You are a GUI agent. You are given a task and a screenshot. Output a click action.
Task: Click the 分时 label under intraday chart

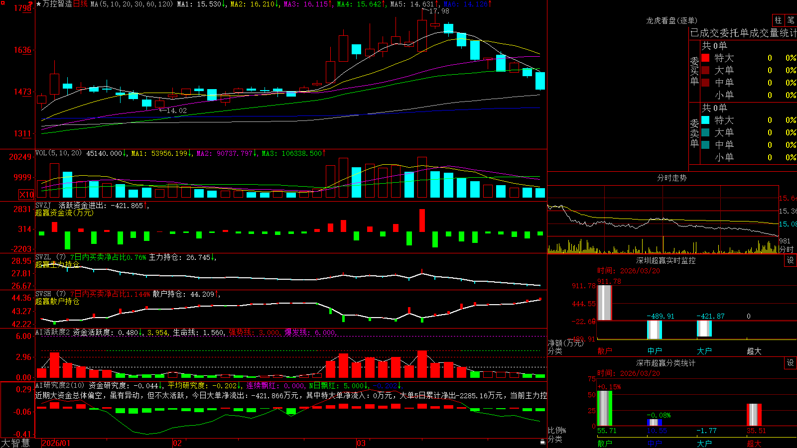coord(787,249)
